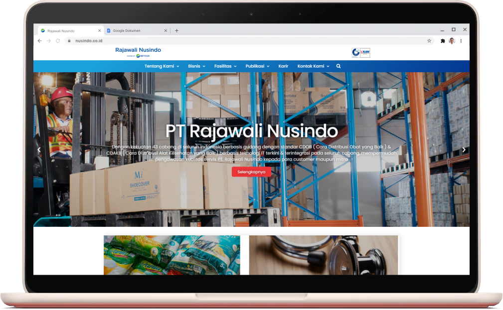Go back using the browser back arrow
This screenshot has height=310, width=503.
(x=40, y=41)
